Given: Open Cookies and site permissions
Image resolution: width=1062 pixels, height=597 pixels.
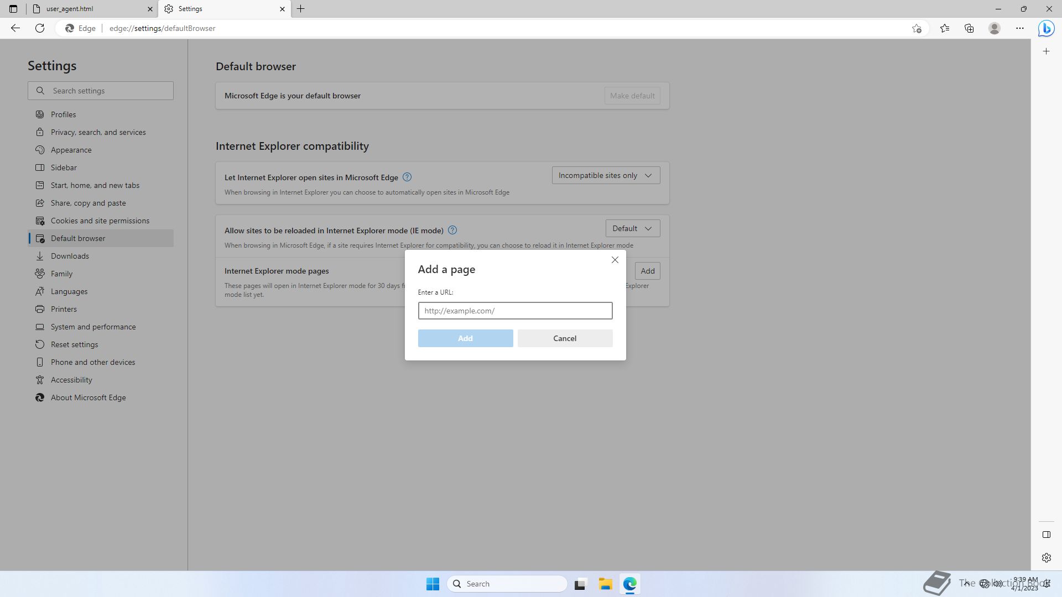Looking at the screenshot, I should click(101, 221).
